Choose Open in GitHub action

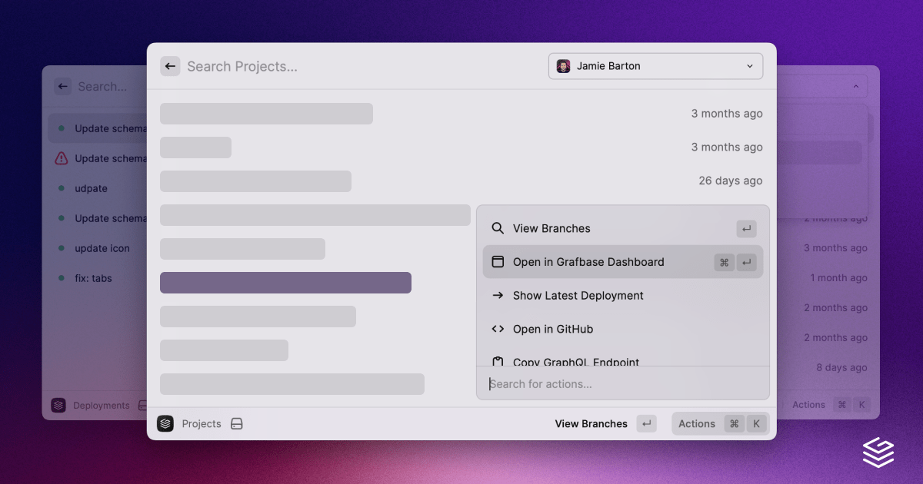click(623, 329)
